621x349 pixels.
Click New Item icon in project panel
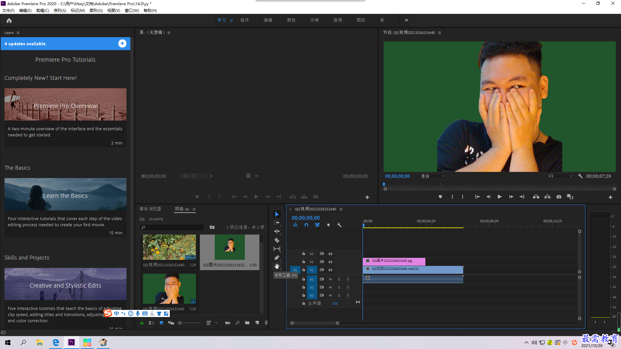click(x=257, y=323)
